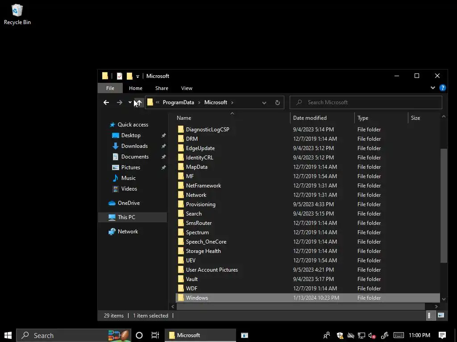Image resolution: width=457 pixels, height=342 pixels.
Task: Select the Network folder in file list
Action: tap(196, 195)
